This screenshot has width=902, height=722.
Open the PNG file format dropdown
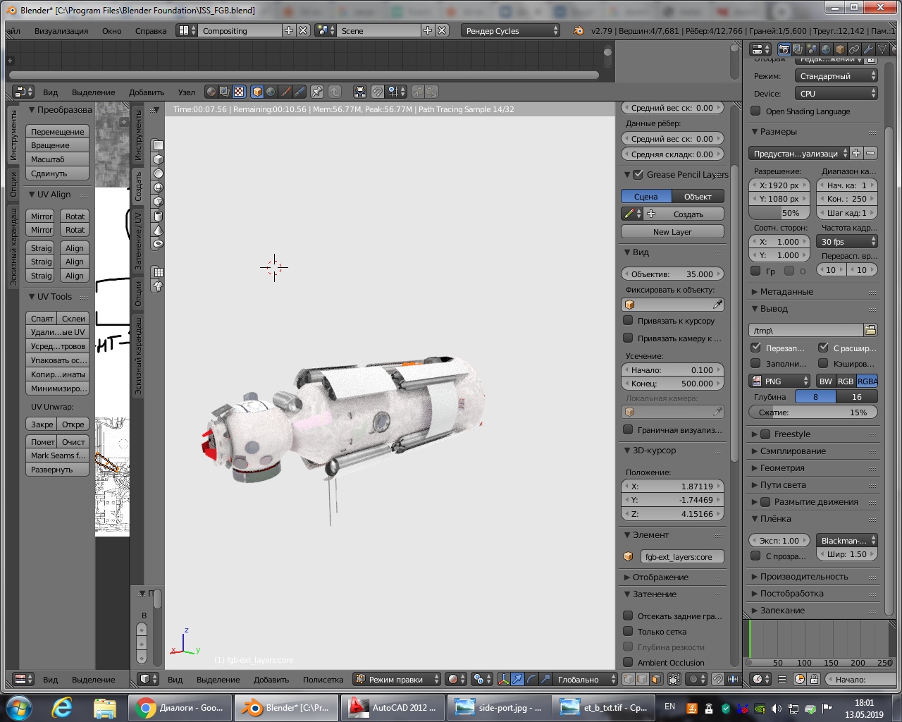coord(779,381)
